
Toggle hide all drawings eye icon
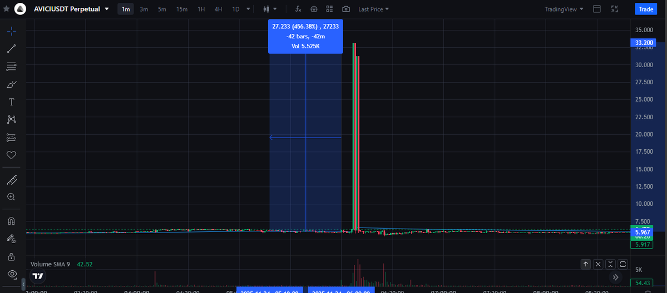12,274
